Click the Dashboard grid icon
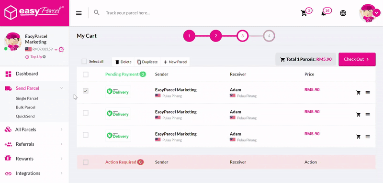Screen dimensions: 383x183 click(8, 74)
